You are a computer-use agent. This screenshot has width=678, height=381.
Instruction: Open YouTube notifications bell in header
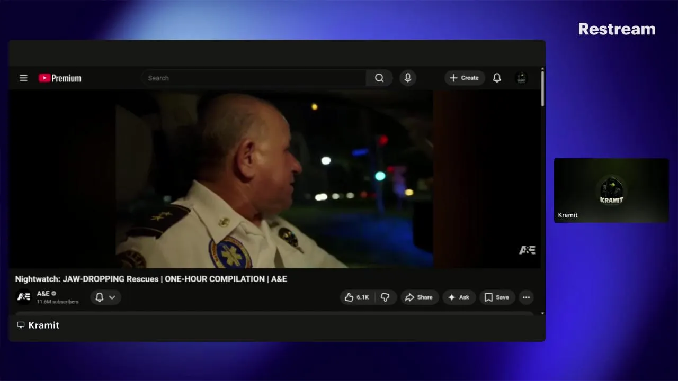pyautogui.click(x=497, y=78)
